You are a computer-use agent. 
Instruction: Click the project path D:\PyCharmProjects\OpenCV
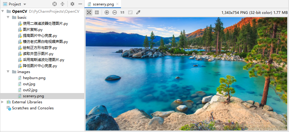pos(54,11)
